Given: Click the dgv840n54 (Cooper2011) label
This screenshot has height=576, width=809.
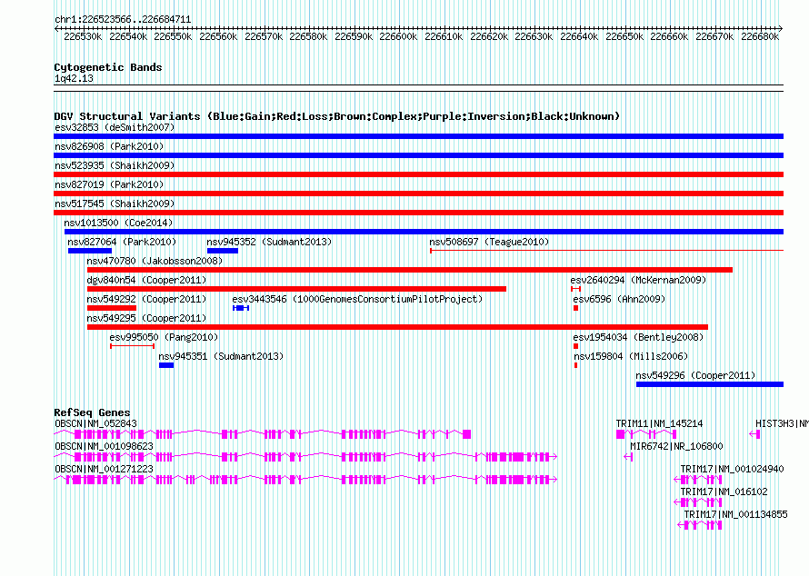Looking at the screenshot, I should click(x=146, y=280).
